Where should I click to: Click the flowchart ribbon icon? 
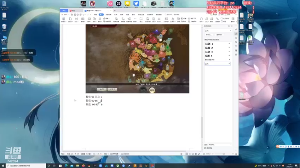pyautogui.click(x=123, y=20)
